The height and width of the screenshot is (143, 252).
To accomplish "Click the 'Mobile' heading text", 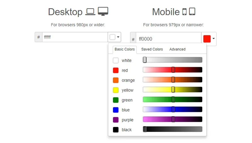I will 166,12.
